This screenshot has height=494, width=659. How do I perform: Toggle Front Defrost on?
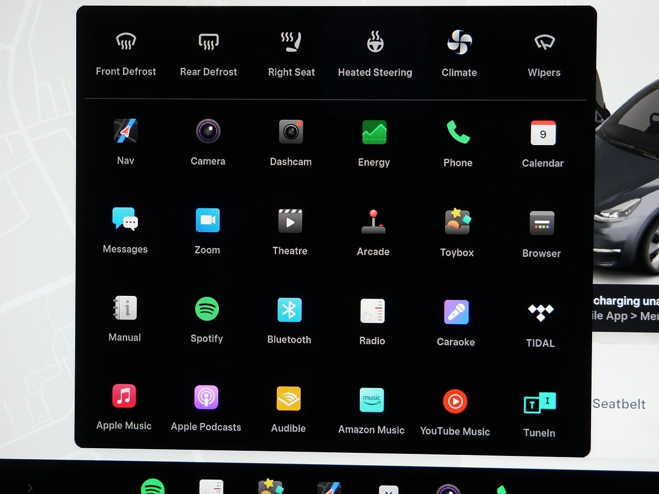126,41
